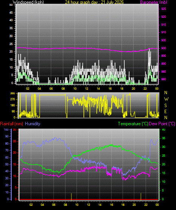Click the 06 hour tick under bottom graph
This screenshot has width=176, height=210.
click(x=54, y=205)
